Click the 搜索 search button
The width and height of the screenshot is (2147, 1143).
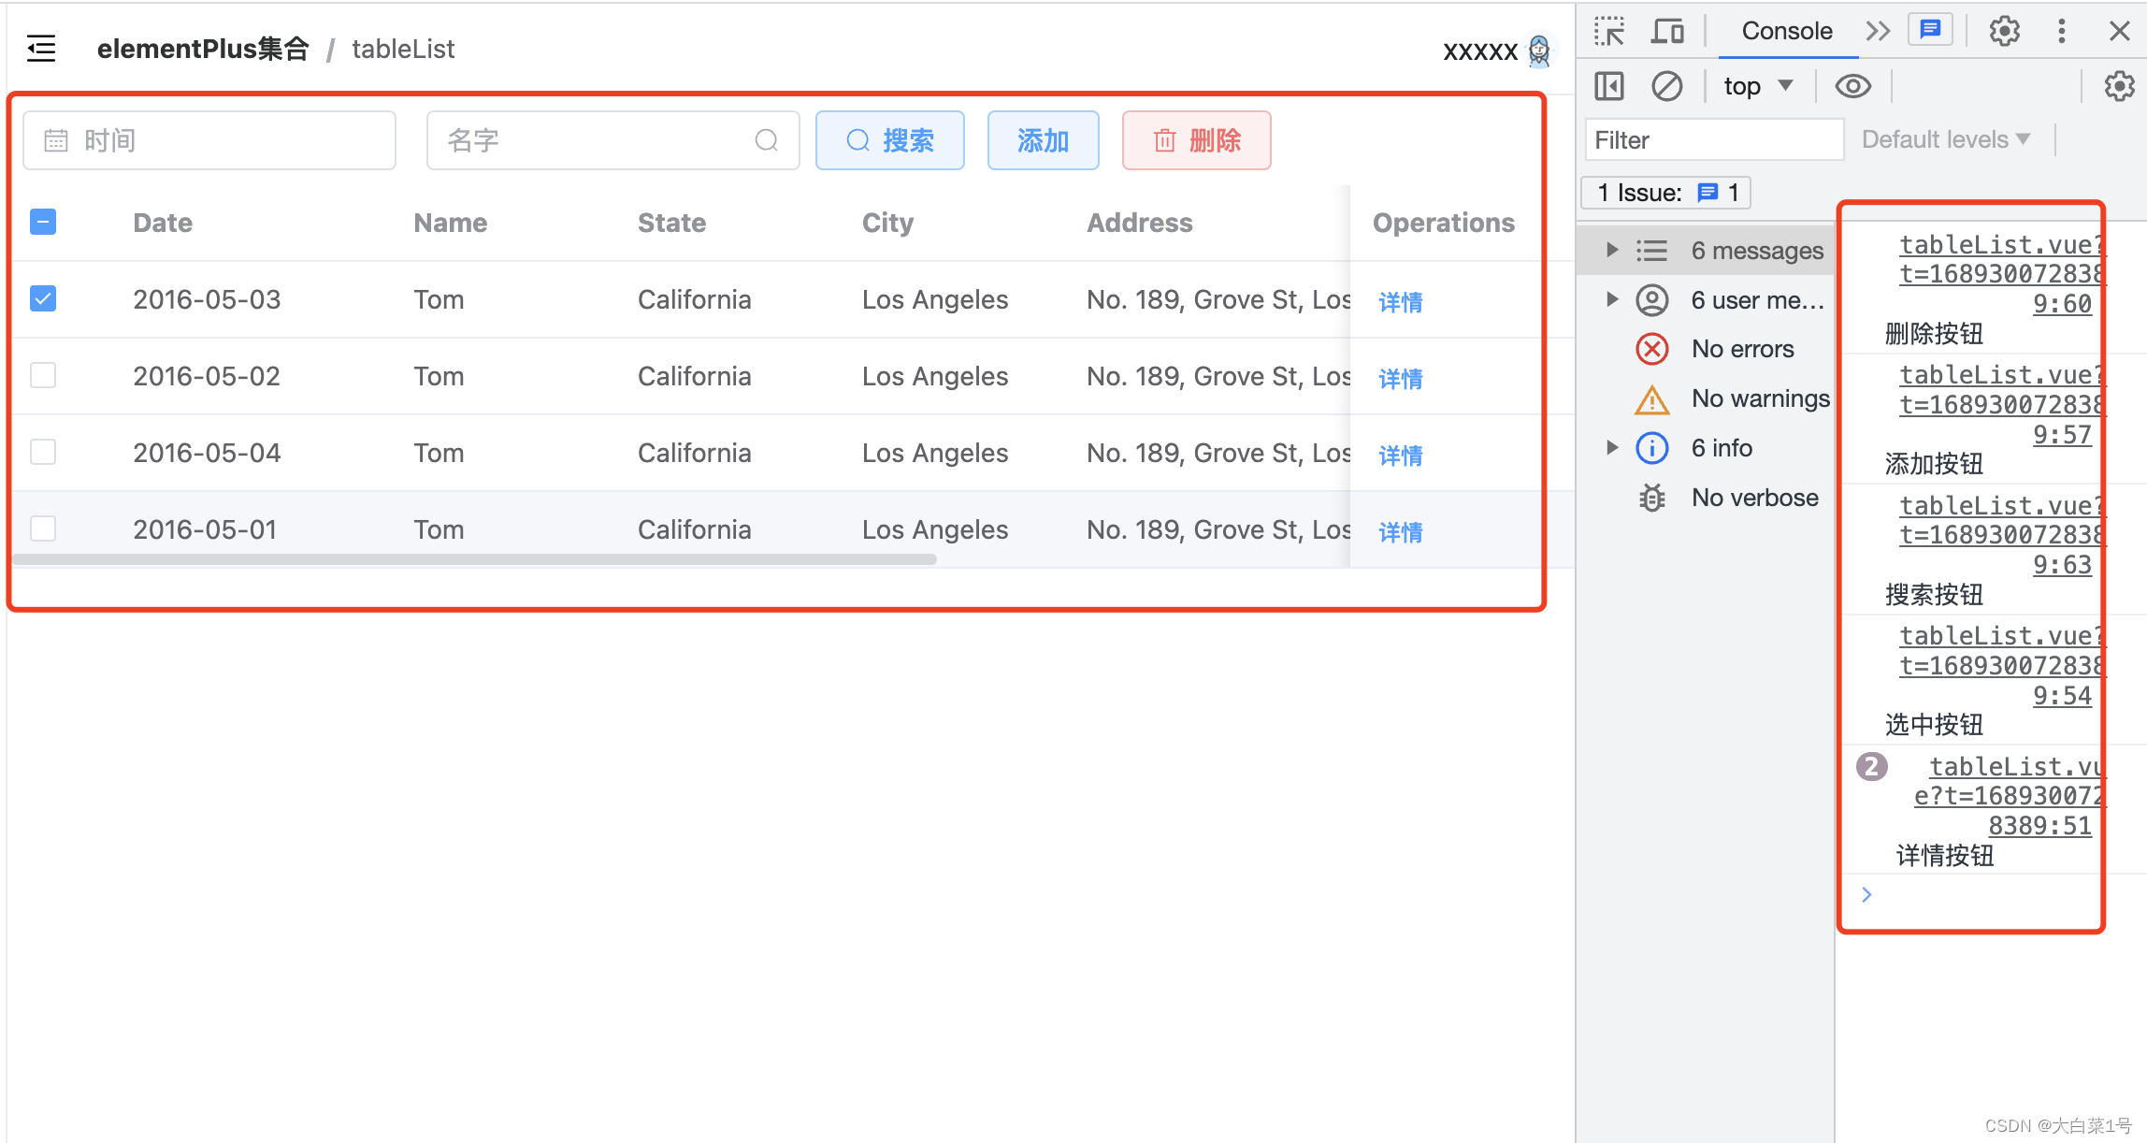[x=890, y=140]
